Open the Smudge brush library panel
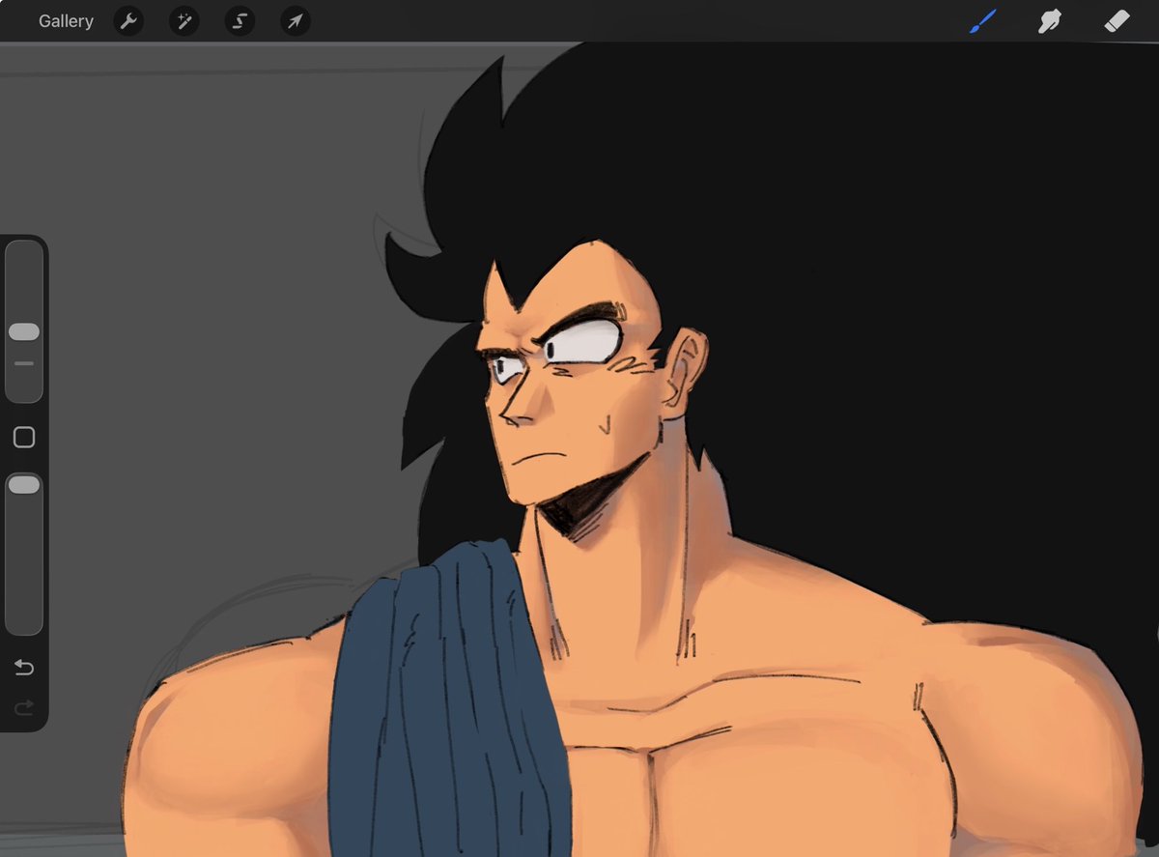The height and width of the screenshot is (857, 1159). click(1049, 20)
